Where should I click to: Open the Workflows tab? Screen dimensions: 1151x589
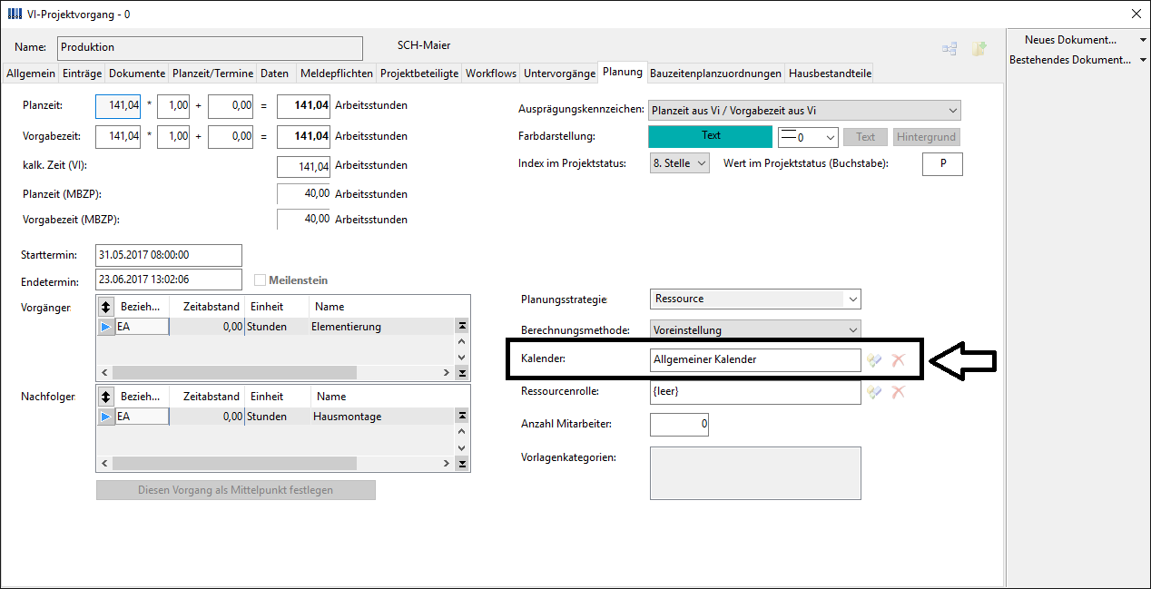(x=491, y=74)
